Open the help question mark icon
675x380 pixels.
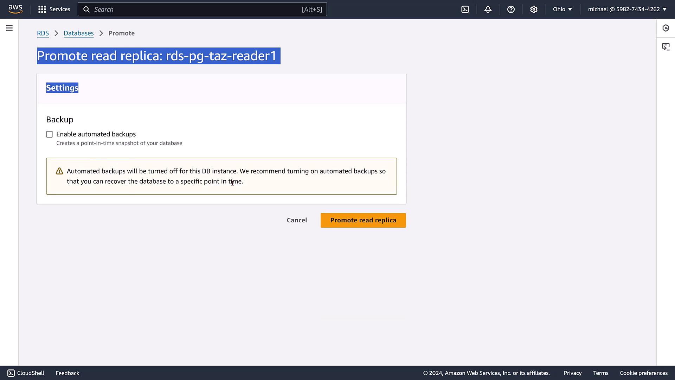[x=511, y=9]
